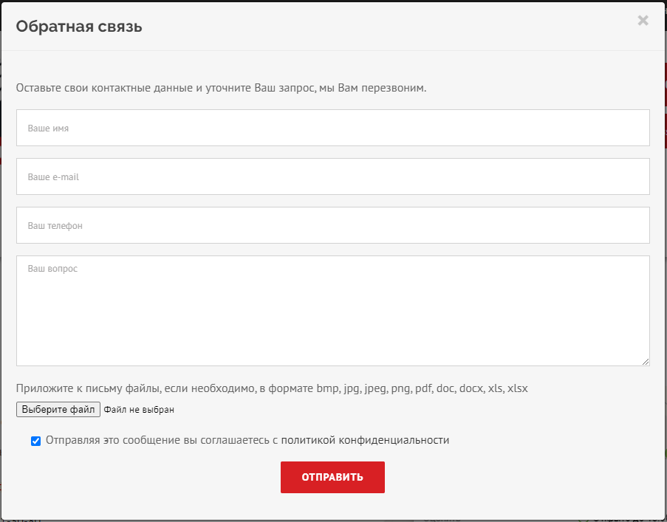
Task: Click inside the Ваш вопрос text area
Action: coord(332,310)
